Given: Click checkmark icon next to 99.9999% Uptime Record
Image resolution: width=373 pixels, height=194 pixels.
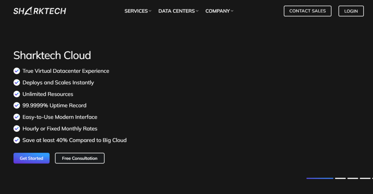Looking at the screenshot, I should coord(17,106).
